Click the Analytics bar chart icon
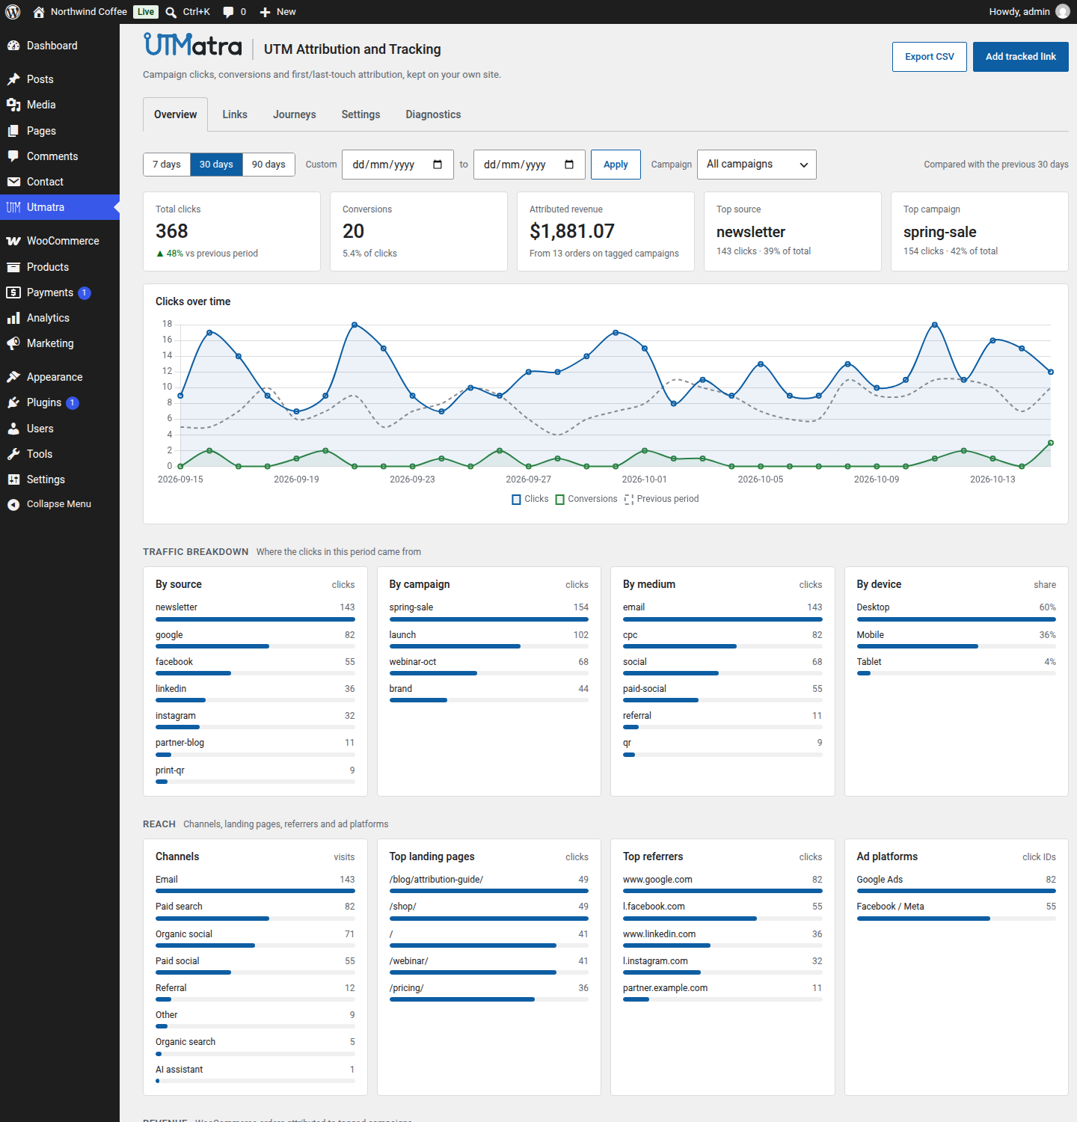1077x1122 pixels. (x=13, y=318)
